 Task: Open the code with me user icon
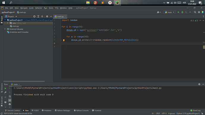[159, 12]
